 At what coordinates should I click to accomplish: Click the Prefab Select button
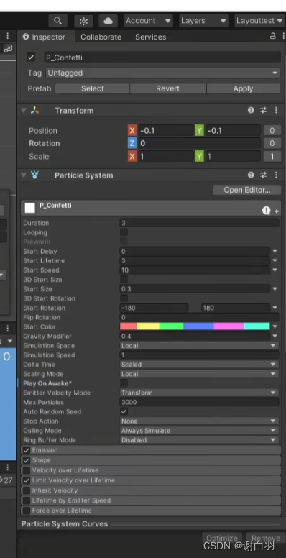(93, 88)
